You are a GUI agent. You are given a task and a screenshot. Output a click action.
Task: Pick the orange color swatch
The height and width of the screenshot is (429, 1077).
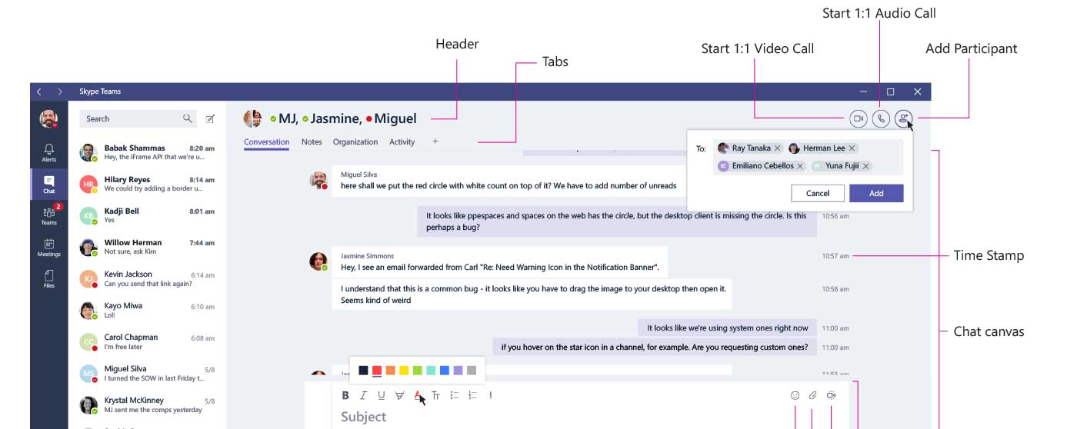pyautogui.click(x=391, y=371)
